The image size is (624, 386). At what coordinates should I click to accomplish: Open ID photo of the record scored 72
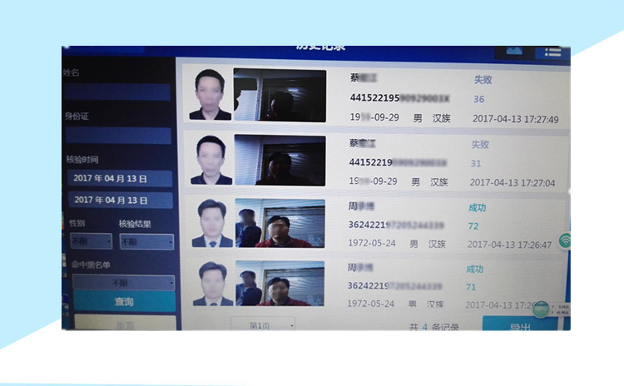click(x=212, y=223)
